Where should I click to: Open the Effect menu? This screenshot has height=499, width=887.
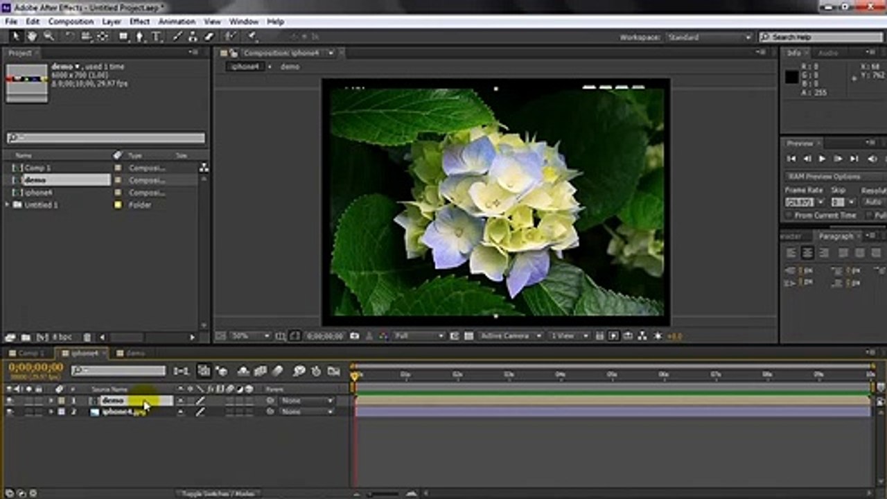pyautogui.click(x=139, y=21)
